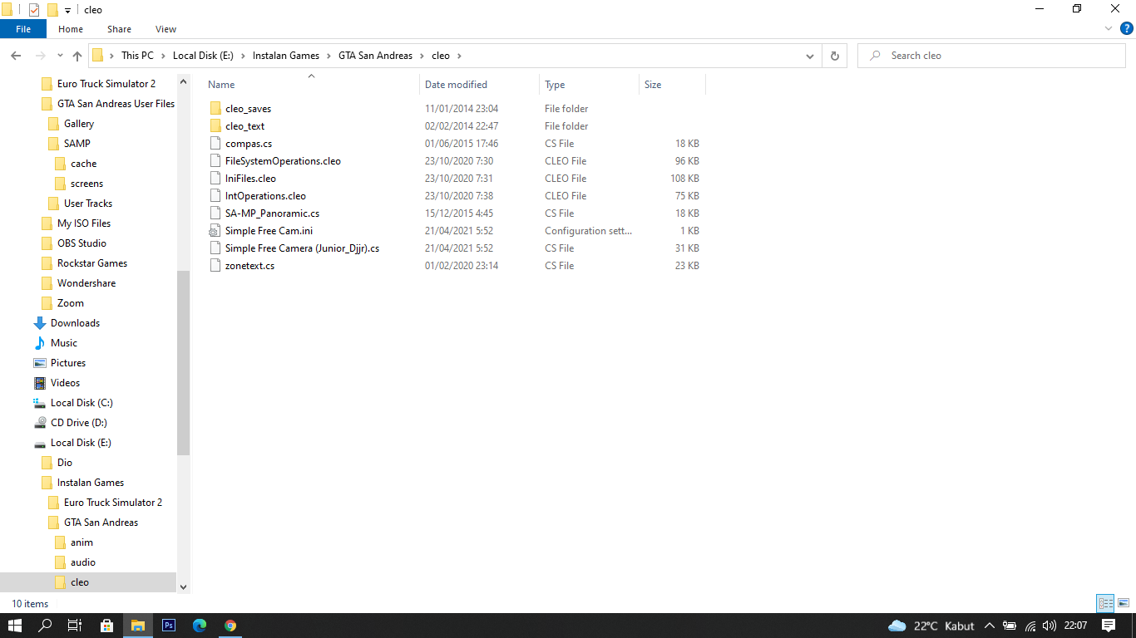The width and height of the screenshot is (1136, 638).
Task: Show hidden tray icons chevron
Action: pos(990,626)
